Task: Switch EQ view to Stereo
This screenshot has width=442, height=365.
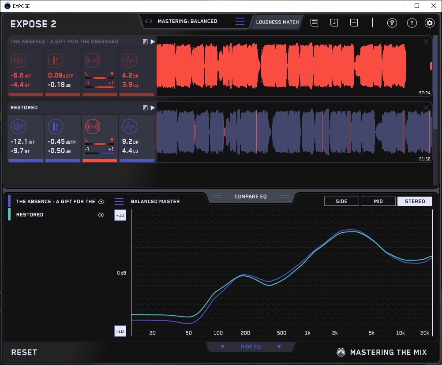Action: tap(415, 201)
